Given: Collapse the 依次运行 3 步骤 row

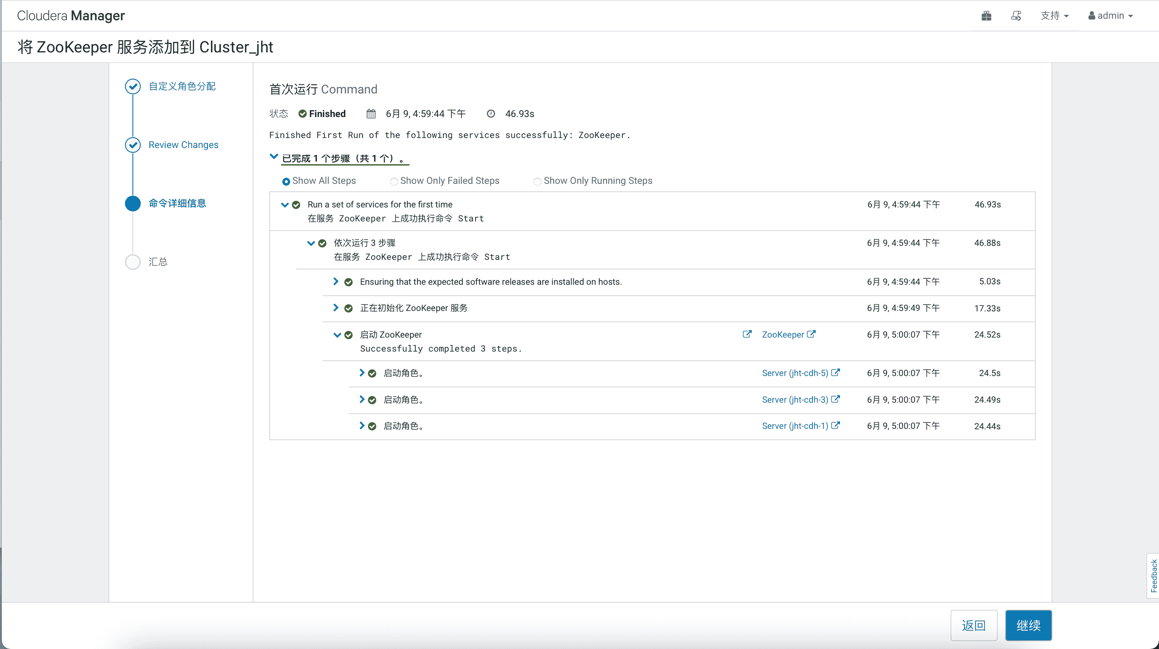Looking at the screenshot, I should [311, 243].
